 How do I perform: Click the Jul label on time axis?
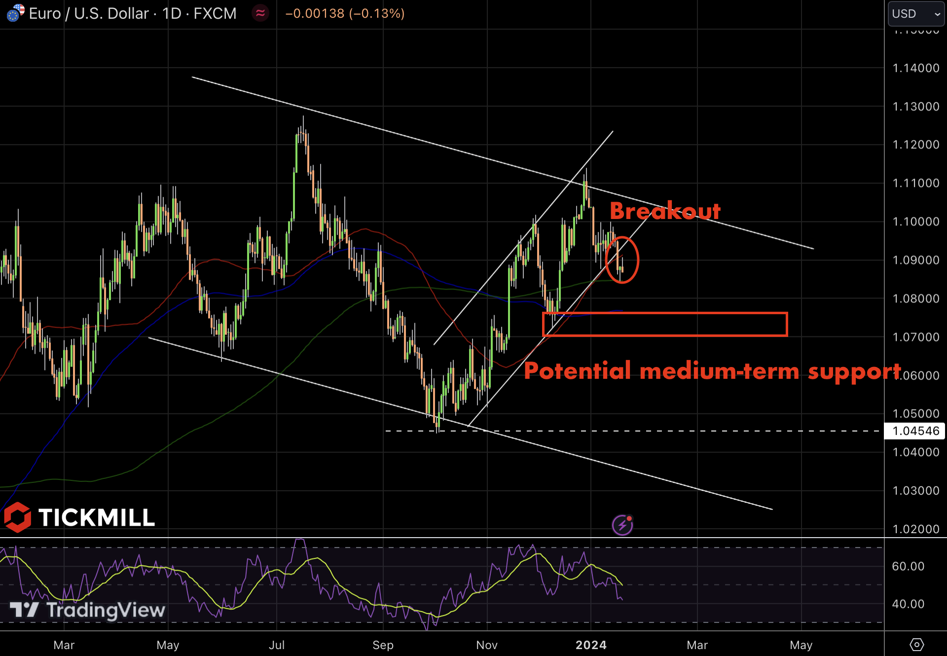[277, 645]
